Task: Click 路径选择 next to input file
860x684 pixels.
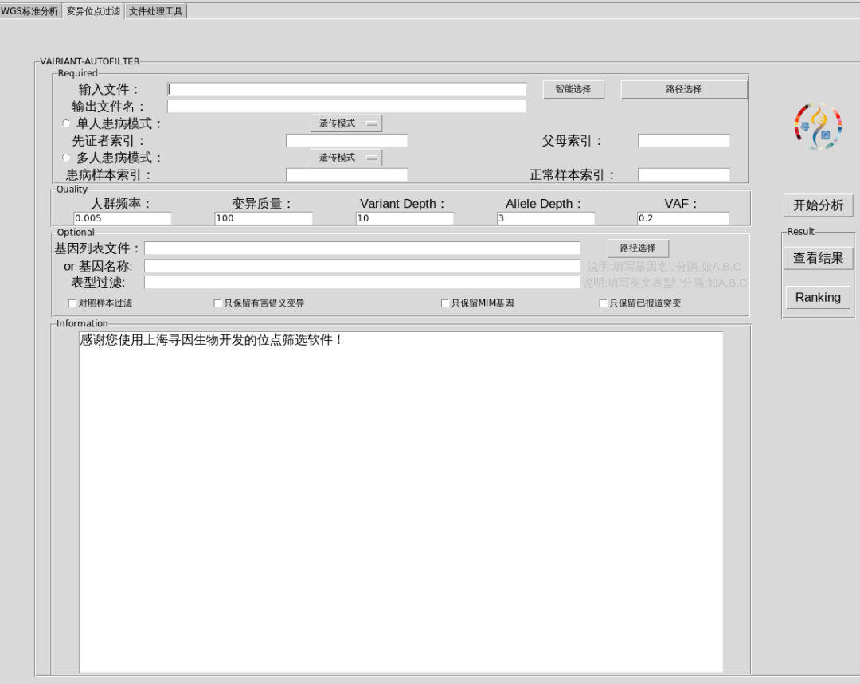Action: [683, 89]
